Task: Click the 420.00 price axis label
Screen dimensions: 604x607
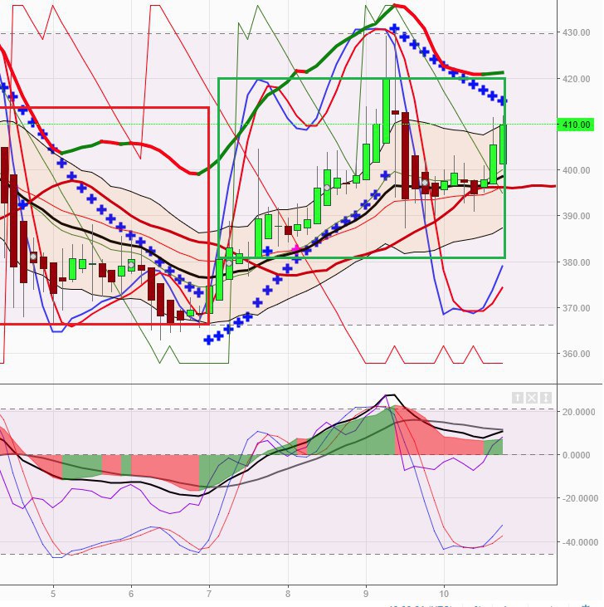Action: 576,79
